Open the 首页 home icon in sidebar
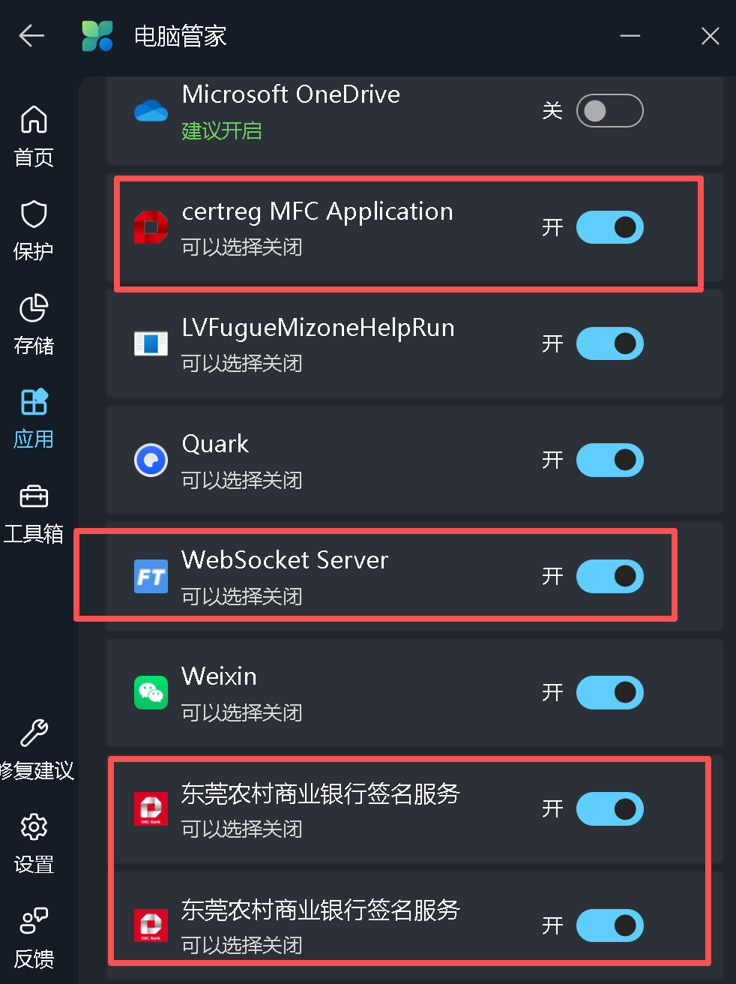The image size is (736, 984). [x=34, y=119]
